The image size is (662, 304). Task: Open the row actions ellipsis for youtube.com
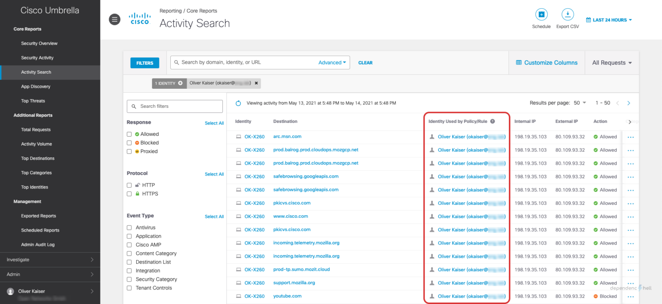(x=631, y=296)
